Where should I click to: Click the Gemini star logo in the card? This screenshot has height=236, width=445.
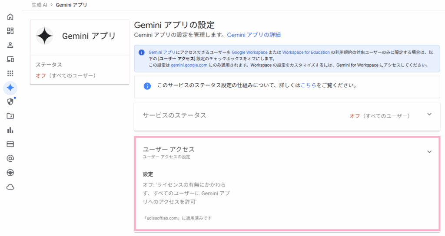(44, 36)
